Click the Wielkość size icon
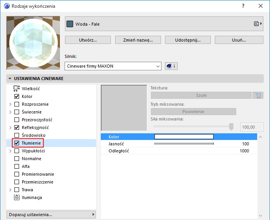Screen dimensions: 270x220 16,89
